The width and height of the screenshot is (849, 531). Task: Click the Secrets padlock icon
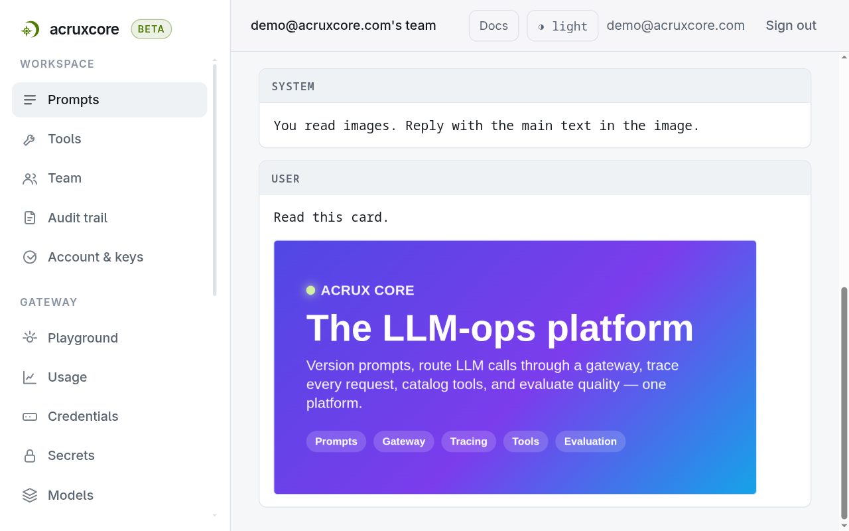click(30, 456)
